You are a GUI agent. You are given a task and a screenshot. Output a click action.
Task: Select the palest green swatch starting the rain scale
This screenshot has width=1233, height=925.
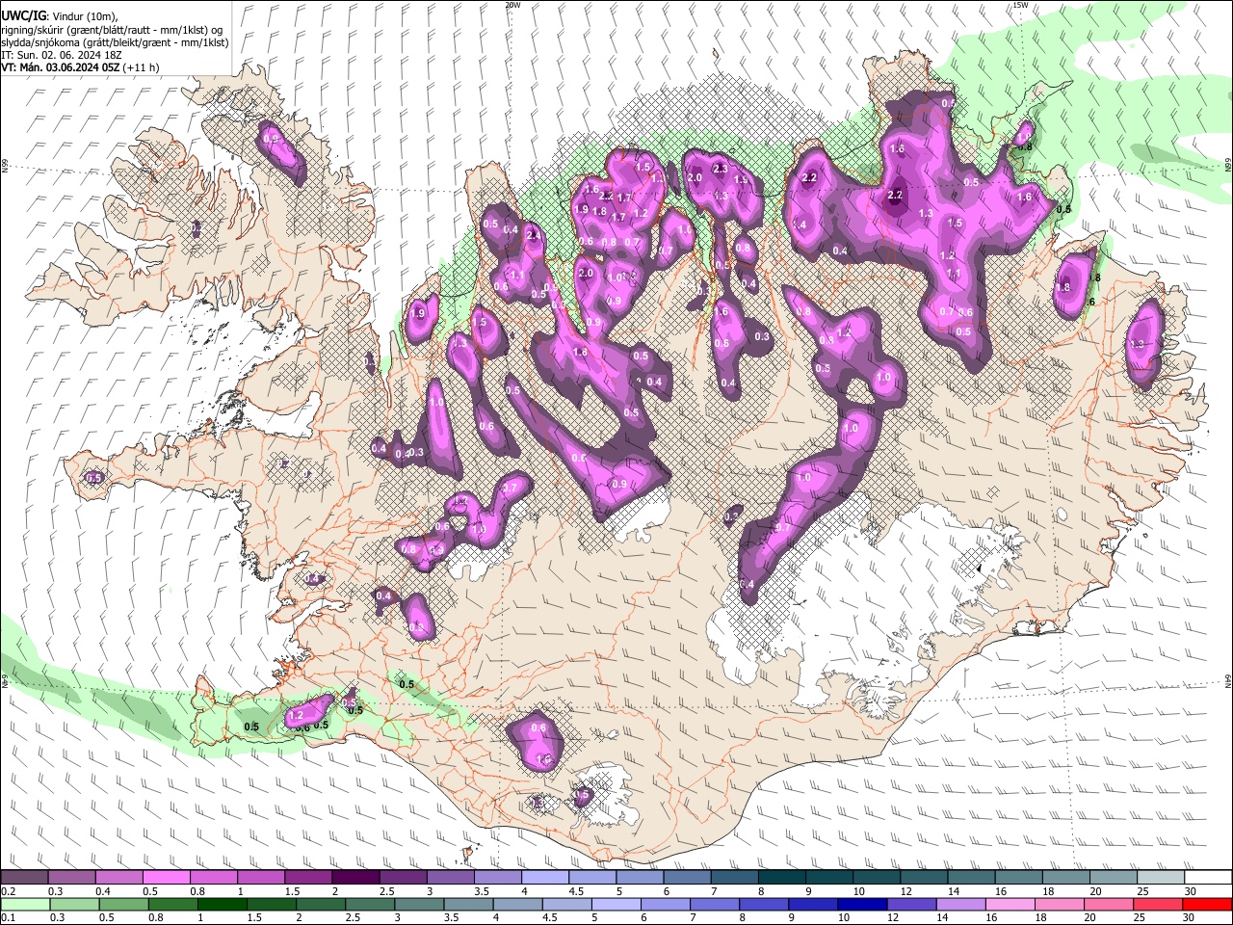click(26, 904)
